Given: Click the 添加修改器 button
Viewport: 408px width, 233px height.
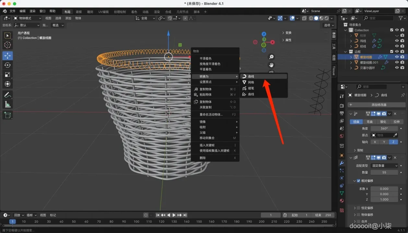Looking at the screenshot, I should pyautogui.click(x=378, y=105).
